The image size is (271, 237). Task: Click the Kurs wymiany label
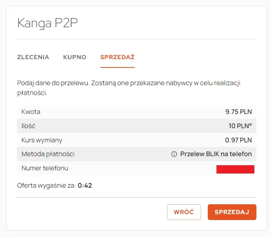(41, 140)
